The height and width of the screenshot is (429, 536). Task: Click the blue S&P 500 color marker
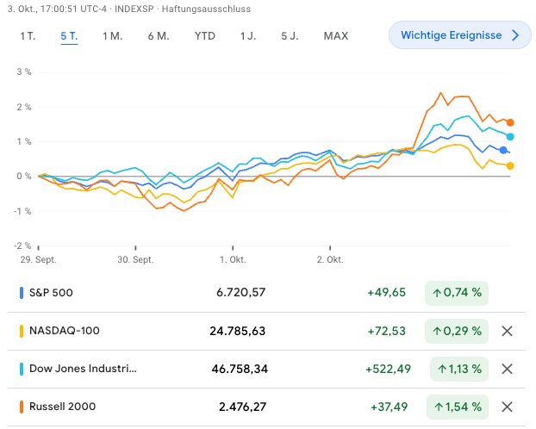[22, 293]
